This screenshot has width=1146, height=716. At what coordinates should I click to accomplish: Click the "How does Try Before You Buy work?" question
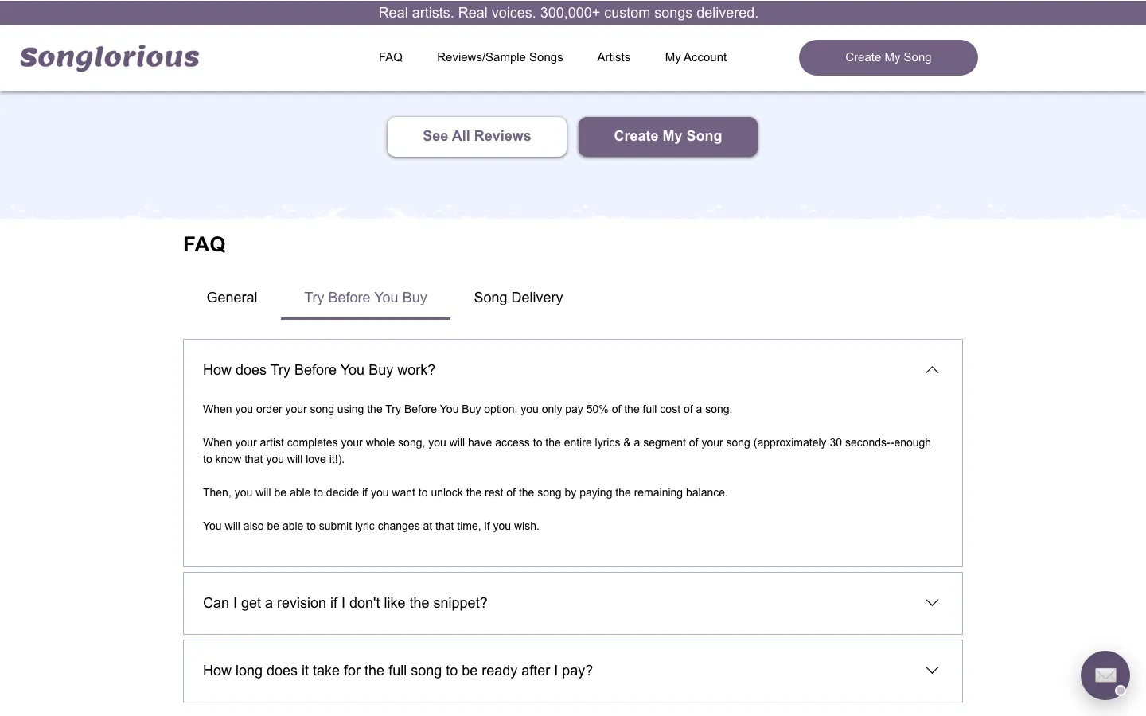(x=319, y=370)
